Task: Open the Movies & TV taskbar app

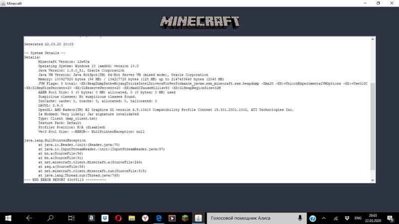Action: point(172,218)
